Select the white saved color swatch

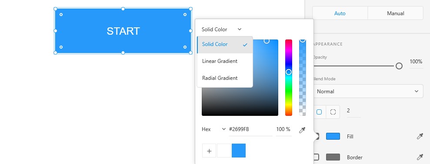coord(224,151)
